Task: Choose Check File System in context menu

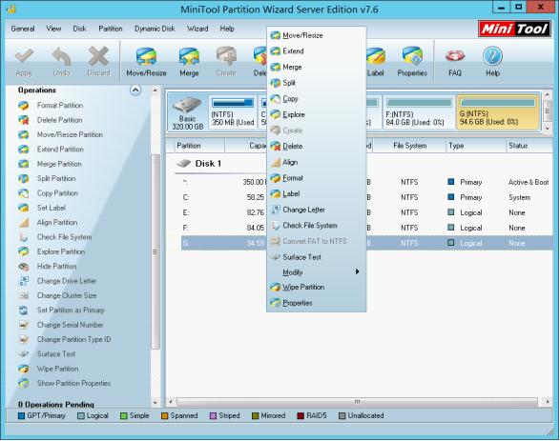Action: 317,226
